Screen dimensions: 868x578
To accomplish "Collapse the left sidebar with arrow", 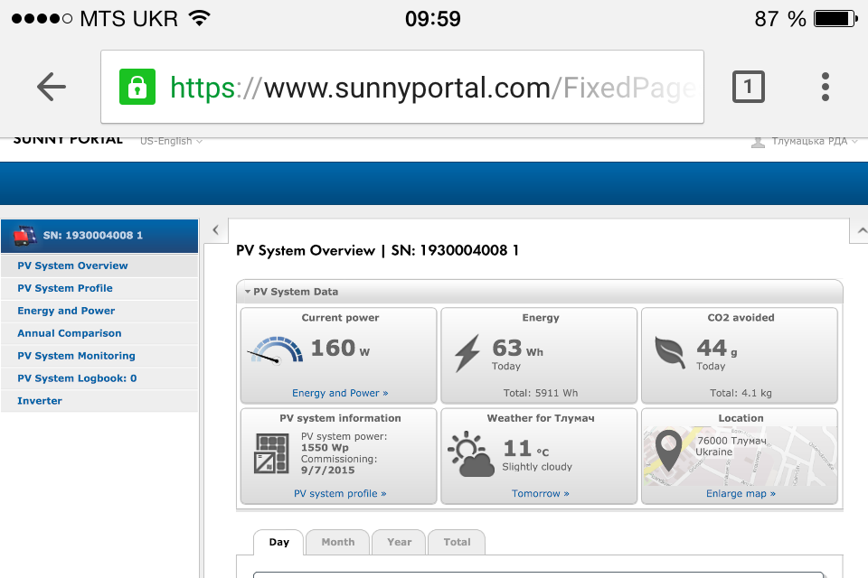I will 215,230.
